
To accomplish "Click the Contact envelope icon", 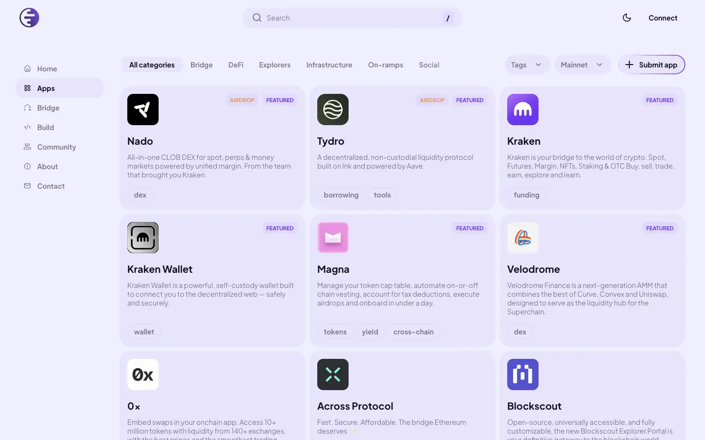I will [27, 186].
